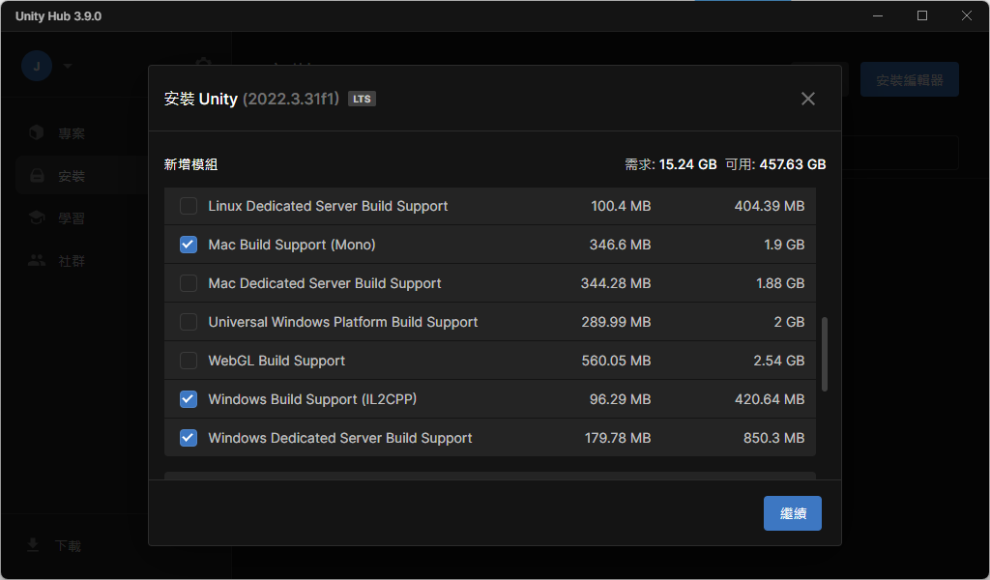
Task: Click the 344.28 MB download size value
Action: (x=616, y=283)
